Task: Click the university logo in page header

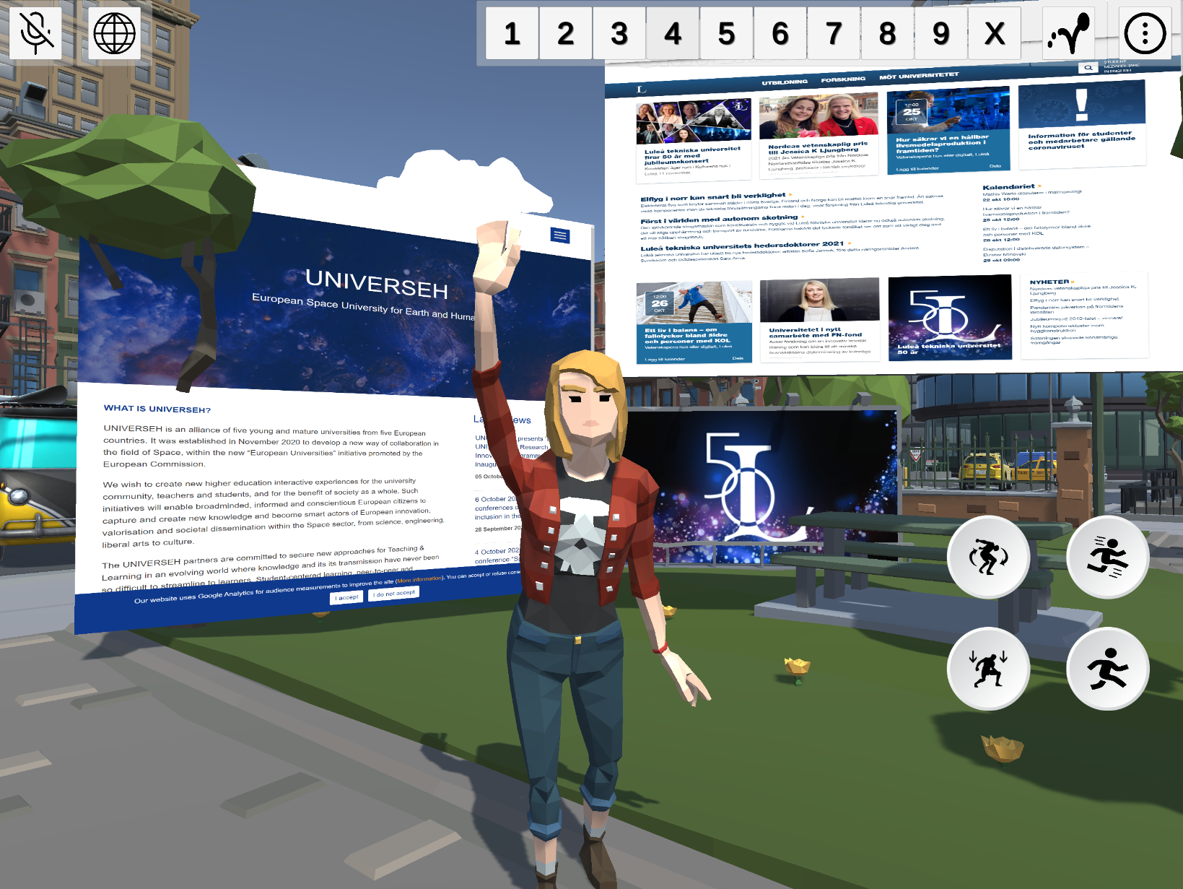Action: point(642,90)
